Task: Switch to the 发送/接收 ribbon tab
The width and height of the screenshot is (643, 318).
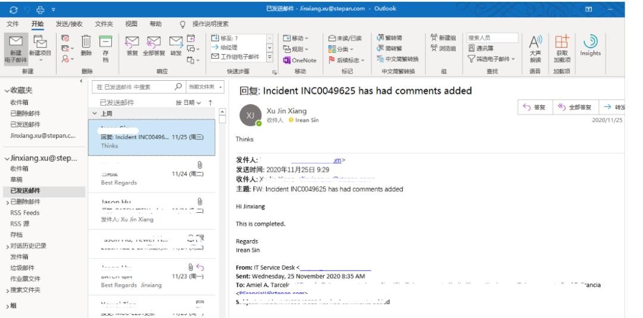Action: (x=69, y=24)
